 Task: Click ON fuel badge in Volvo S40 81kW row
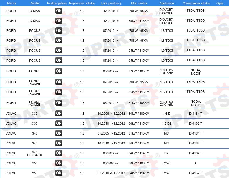click(59, 133)
